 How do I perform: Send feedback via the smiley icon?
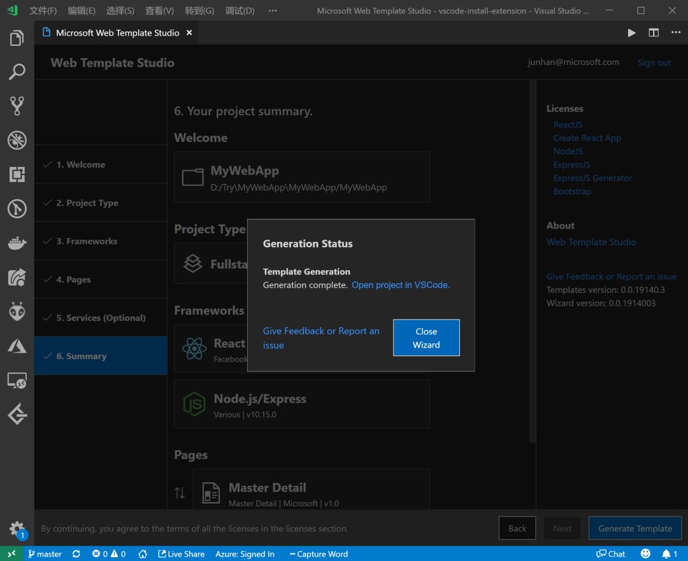point(645,553)
